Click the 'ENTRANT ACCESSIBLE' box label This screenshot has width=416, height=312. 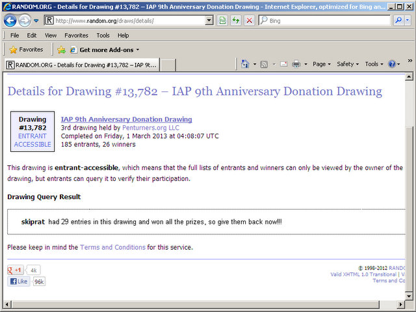(x=32, y=140)
